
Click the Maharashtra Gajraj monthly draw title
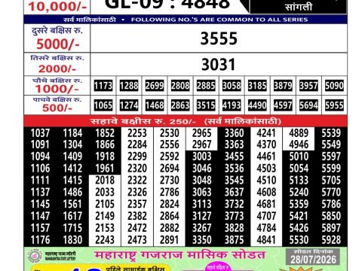pos(179,254)
